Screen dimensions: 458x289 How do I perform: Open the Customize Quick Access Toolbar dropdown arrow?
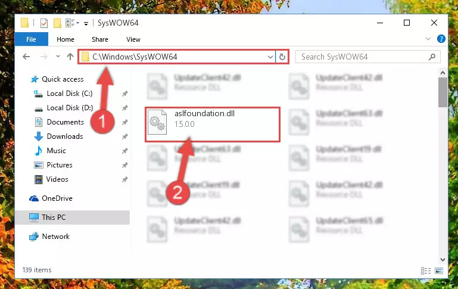tap(86, 23)
